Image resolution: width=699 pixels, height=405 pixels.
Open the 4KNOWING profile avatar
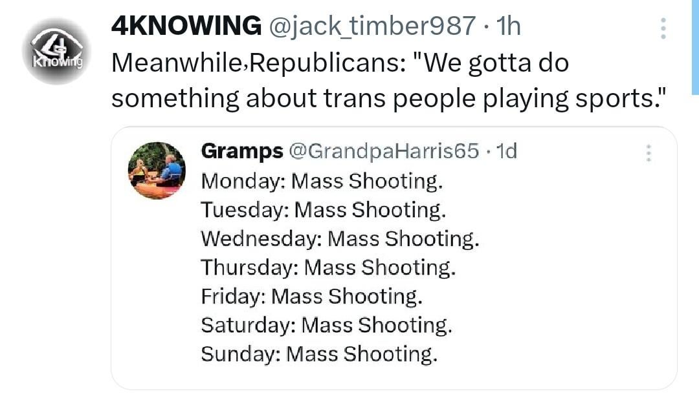click(x=56, y=51)
